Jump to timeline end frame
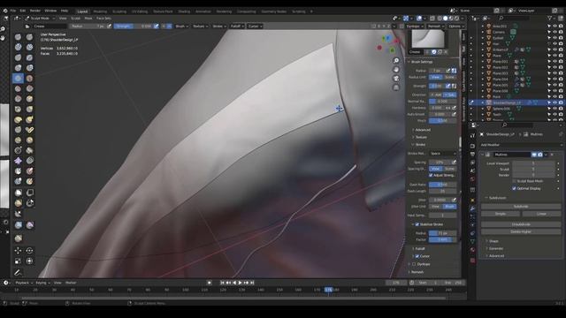 pyautogui.click(x=252, y=283)
